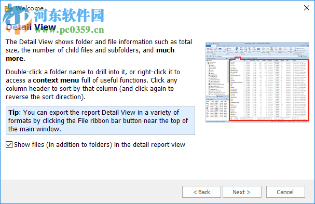Click the 'Detail View' heading
The width and height of the screenshot is (315, 204).
point(31,27)
